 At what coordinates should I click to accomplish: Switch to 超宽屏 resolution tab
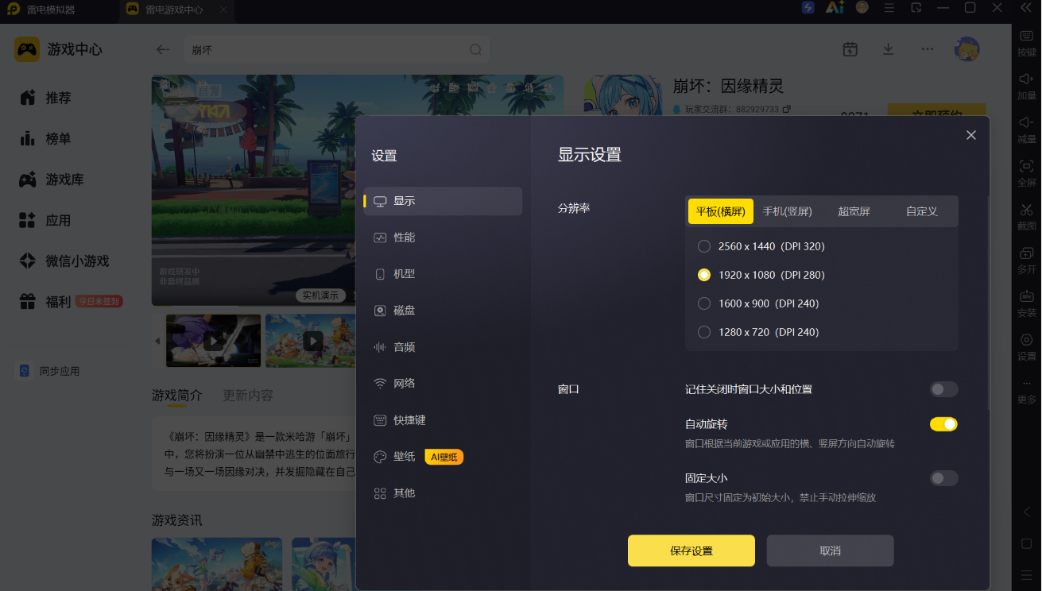854,211
